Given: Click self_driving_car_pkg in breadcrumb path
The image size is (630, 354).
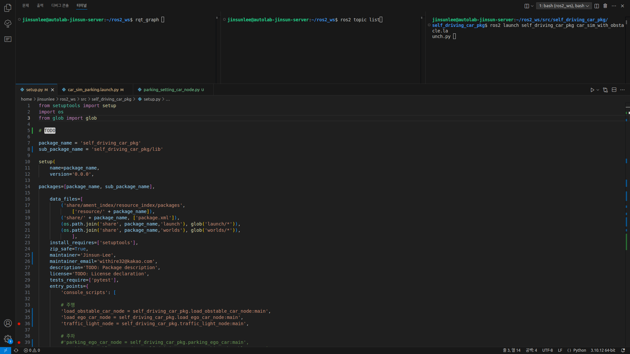Looking at the screenshot, I should tap(111, 99).
